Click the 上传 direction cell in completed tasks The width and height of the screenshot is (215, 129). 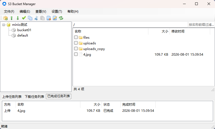click(x=7, y=111)
